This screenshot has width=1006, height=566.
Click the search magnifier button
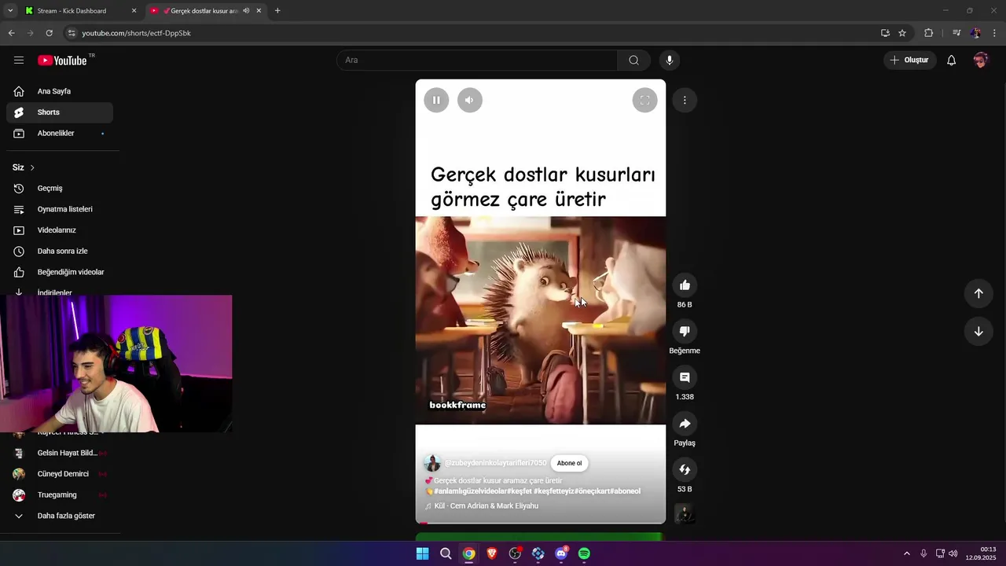click(633, 61)
